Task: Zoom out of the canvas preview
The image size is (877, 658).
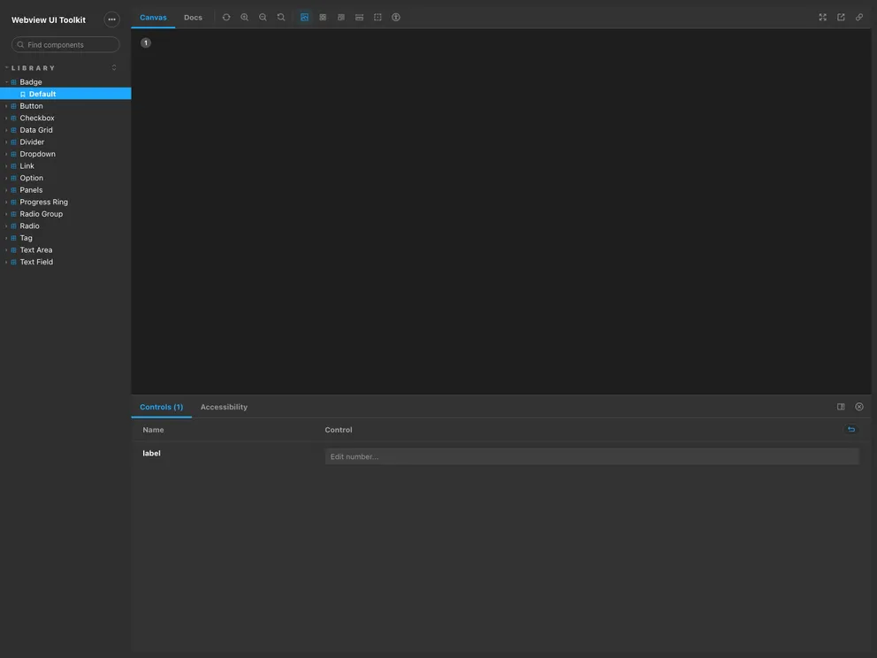Action: point(263,18)
